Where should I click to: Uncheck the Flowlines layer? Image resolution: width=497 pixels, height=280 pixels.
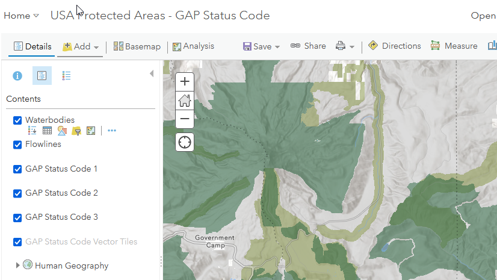click(x=17, y=145)
